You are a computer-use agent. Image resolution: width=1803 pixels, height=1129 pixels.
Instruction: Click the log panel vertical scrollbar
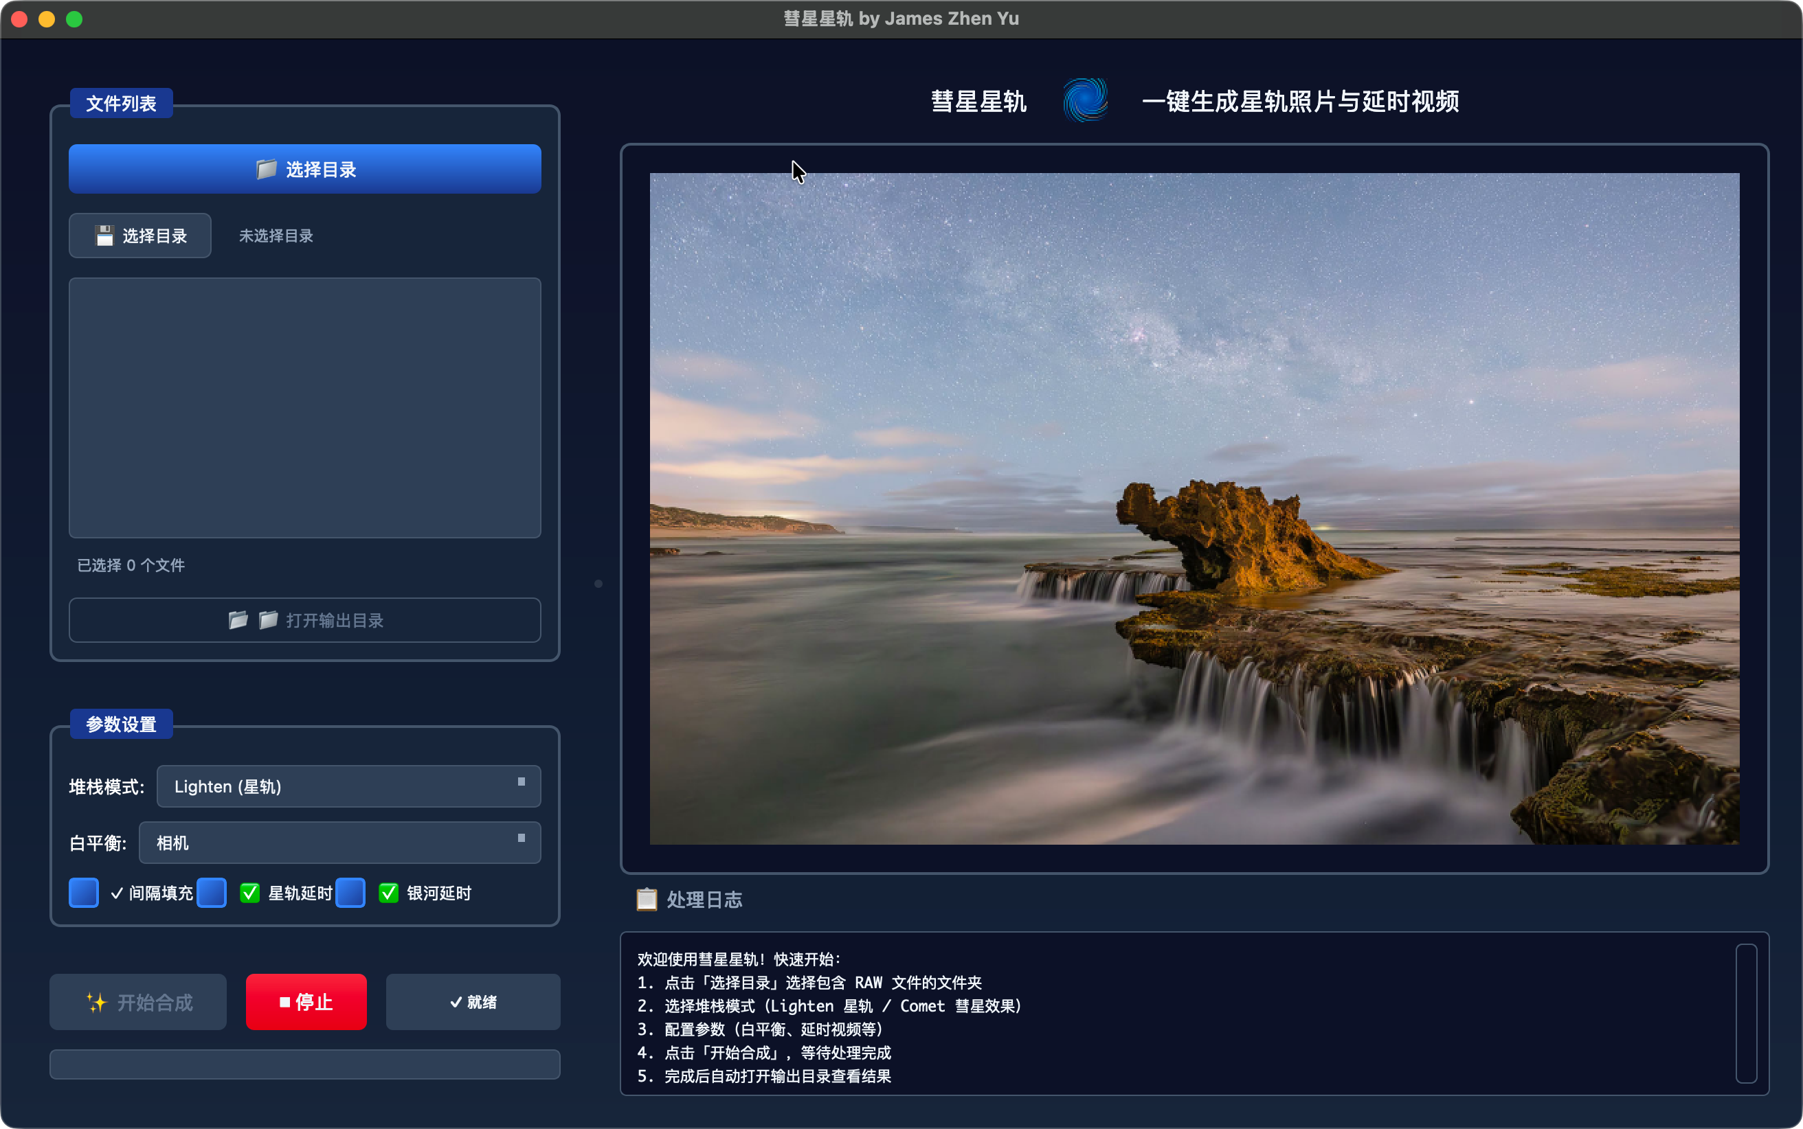pyautogui.click(x=1745, y=1013)
